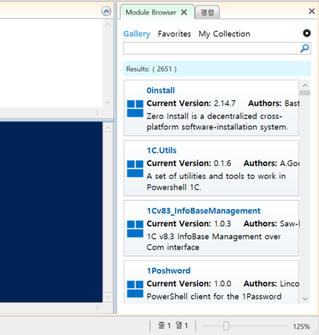Click the 125% zoom value
Image resolution: width=319 pixels, height=335 pixels.
[x=301, y=326]
